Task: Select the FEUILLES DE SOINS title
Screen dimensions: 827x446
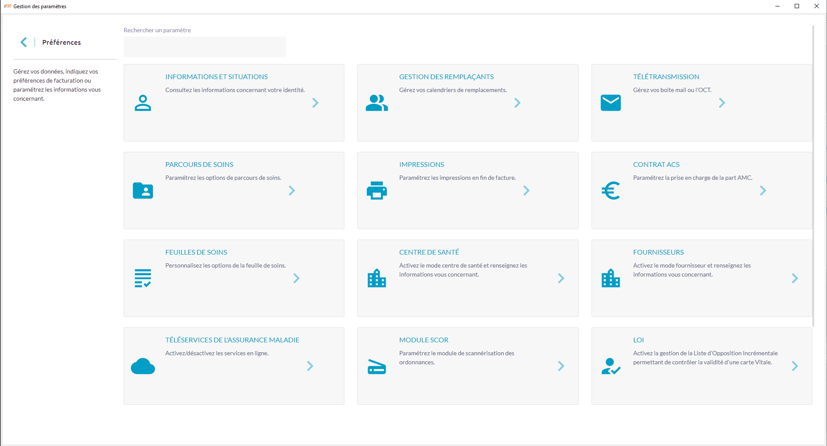Action: coord(196,252)
